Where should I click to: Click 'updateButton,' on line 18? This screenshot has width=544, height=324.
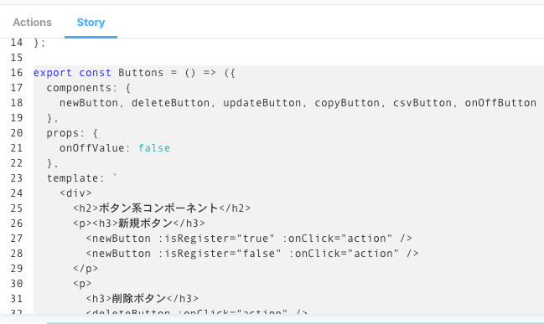(265, 103)
